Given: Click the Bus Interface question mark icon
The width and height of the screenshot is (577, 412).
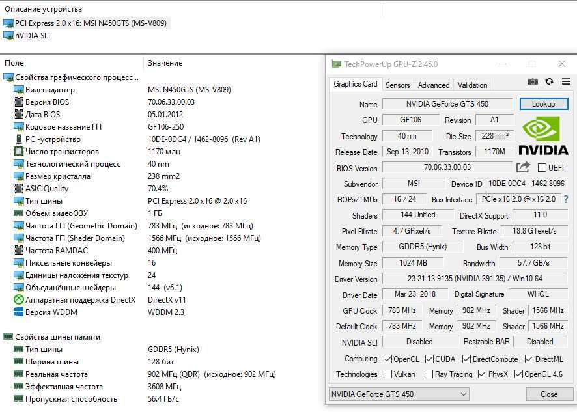Looking at the screenshot, I should coord(566,199).
